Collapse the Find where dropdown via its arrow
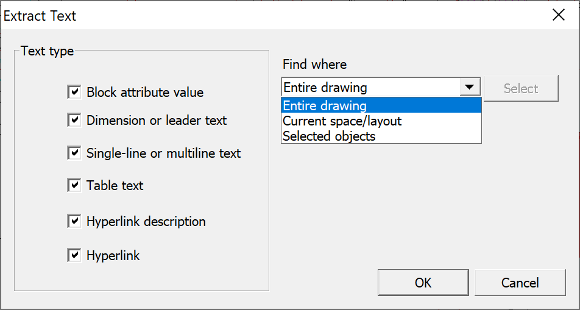This screenshot has width=580, height=310. click(469, 88)
